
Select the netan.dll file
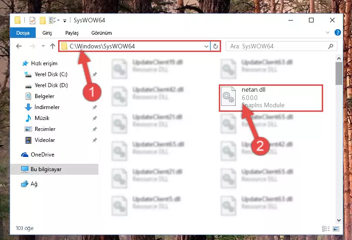click(271, 98)
